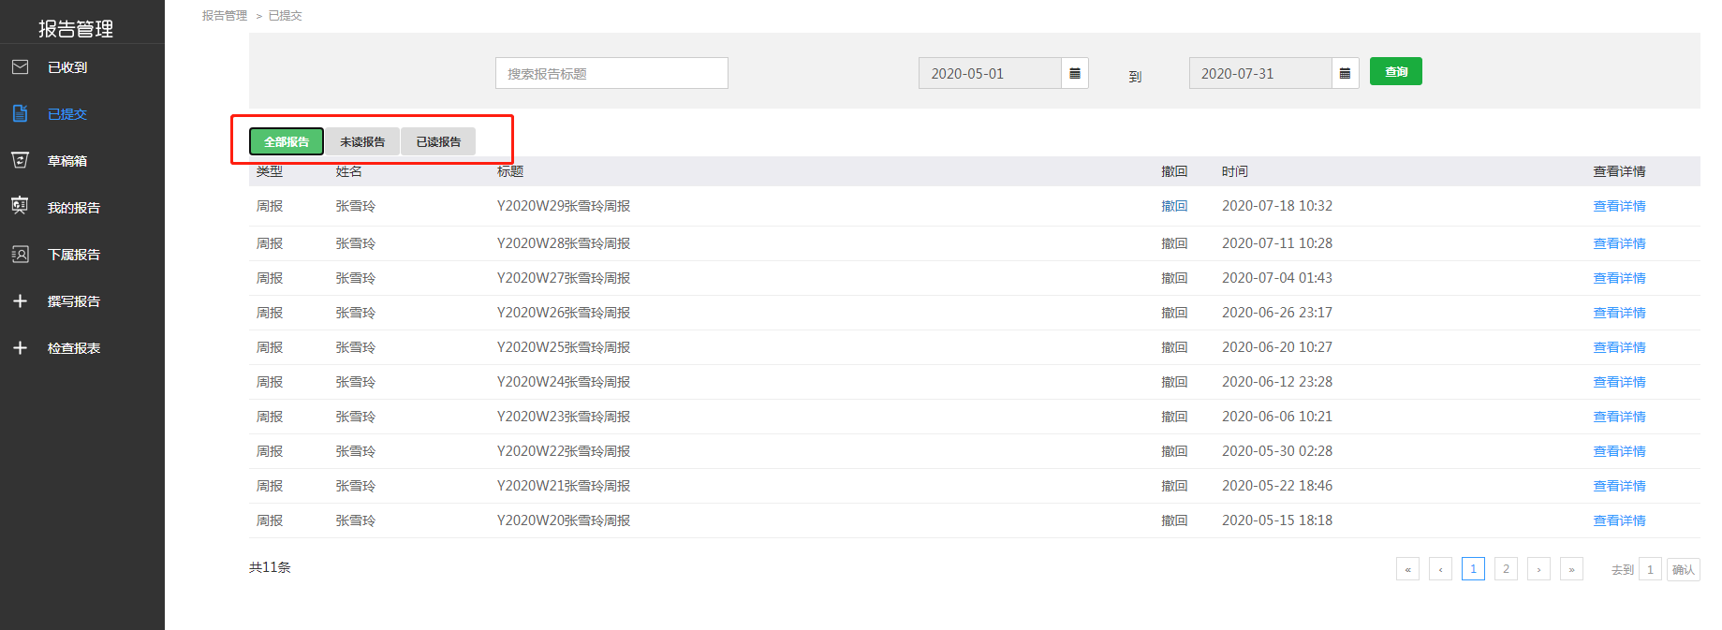
Task: Click 撤回 for report Y2020W27
Action: point(1174,278)
